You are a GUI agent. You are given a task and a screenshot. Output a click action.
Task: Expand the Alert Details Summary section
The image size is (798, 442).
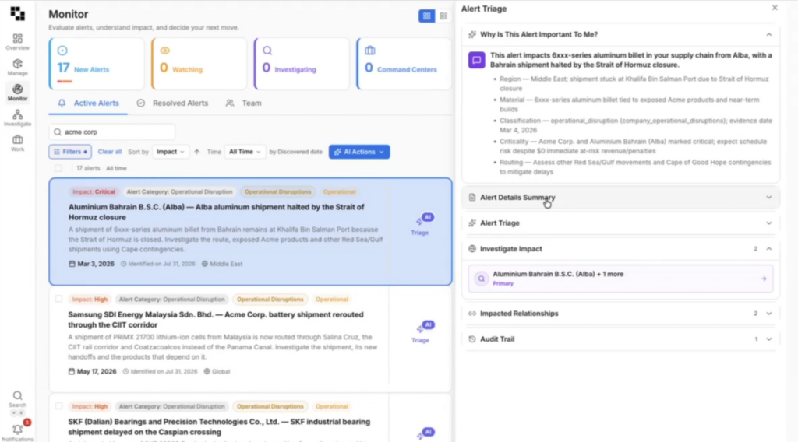[621, 197]
